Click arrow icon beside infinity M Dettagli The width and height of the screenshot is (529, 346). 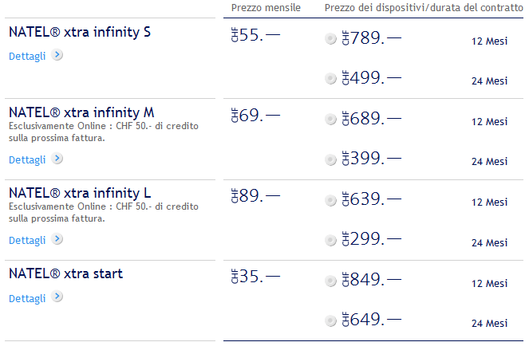coord(57,159)
